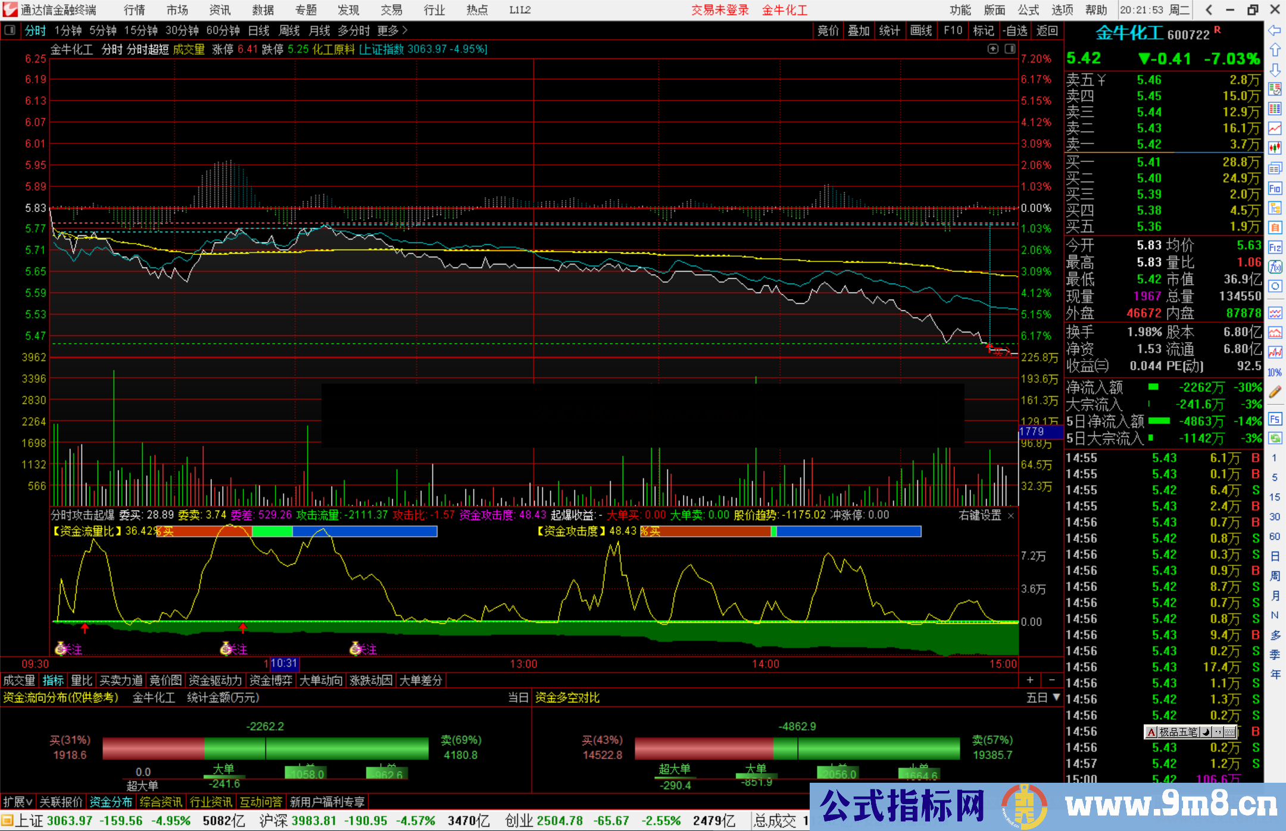Open the 行情 menu
The height and width of the screenshot is (831, 1286).
tap(134, 10)
